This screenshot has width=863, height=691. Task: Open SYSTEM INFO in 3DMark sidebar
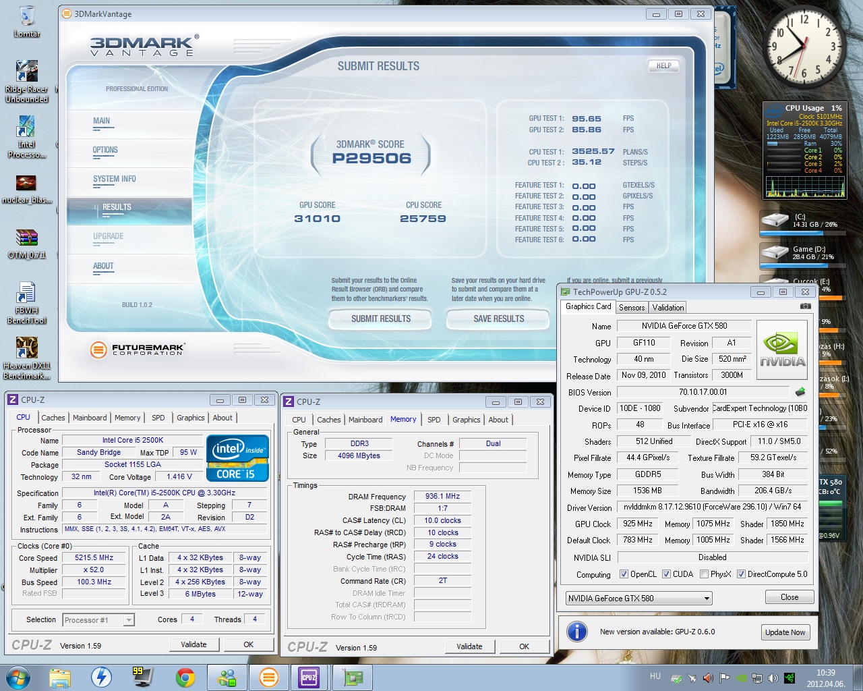click(115, 179)
